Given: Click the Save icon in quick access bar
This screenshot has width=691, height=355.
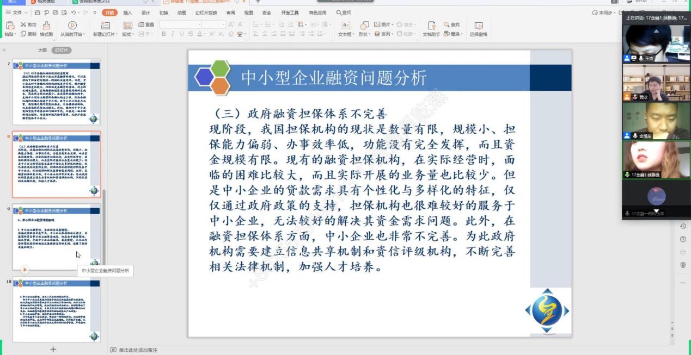Looking at the screenshot, I should (38, 13).
